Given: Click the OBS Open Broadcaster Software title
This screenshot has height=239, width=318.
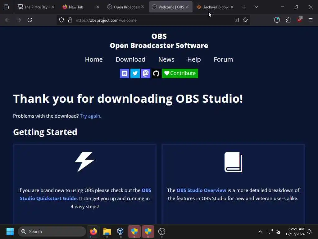Looking at the screenshot, I should [x=159, y=41].
